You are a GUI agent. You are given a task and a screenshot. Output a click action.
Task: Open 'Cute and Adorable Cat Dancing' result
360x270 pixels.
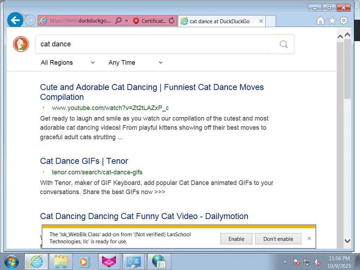tap(152, 92)
